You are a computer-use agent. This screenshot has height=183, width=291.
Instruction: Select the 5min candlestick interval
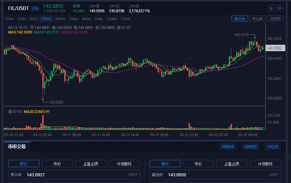click(x=33, y=19)
